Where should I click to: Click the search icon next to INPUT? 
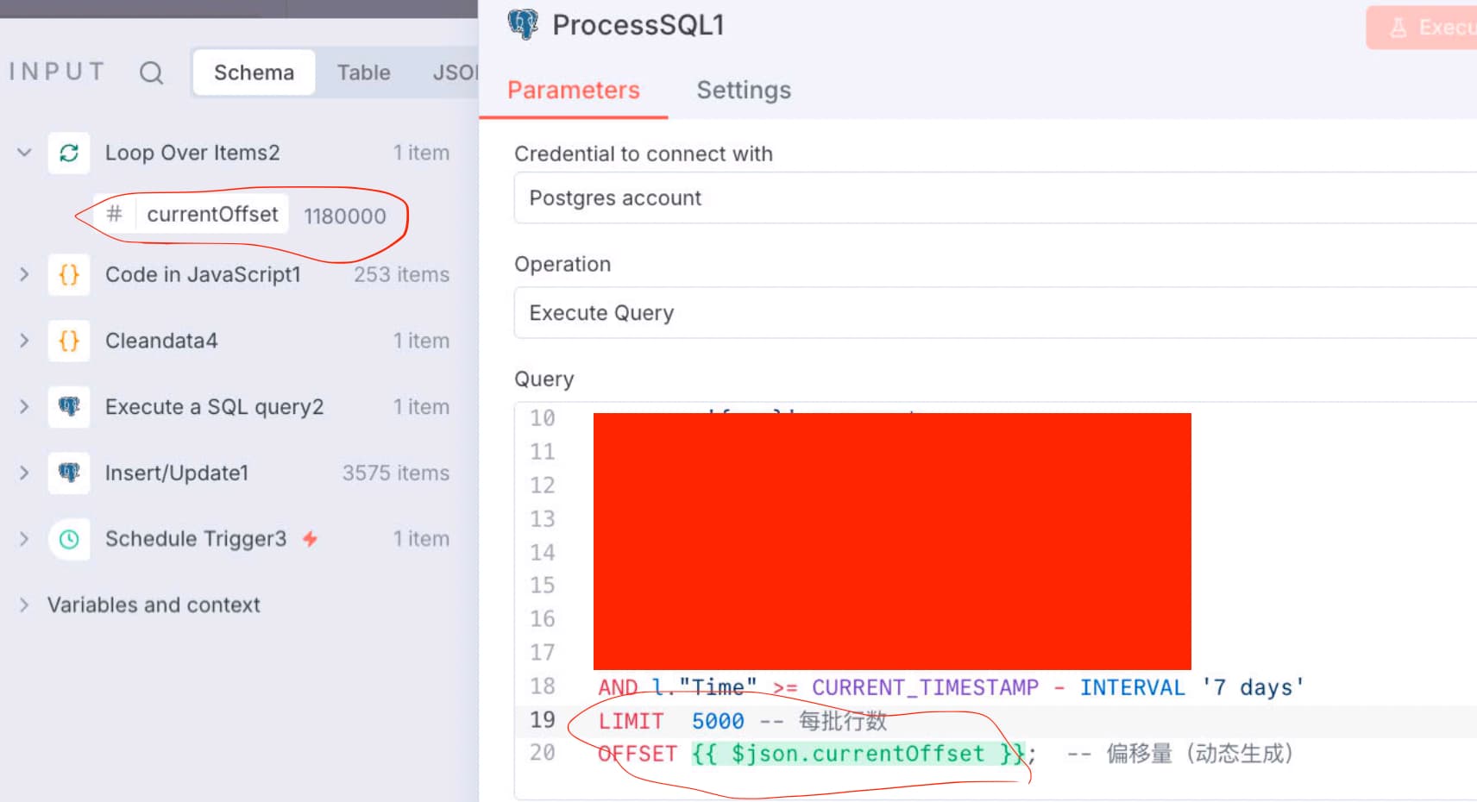pos(151,72)
